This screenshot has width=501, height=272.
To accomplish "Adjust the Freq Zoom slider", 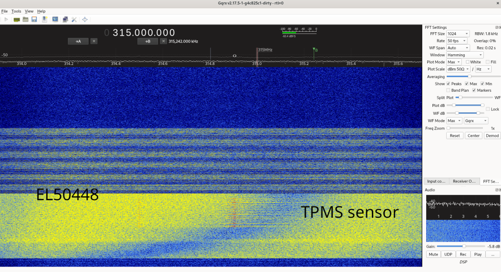I will tap(465, 128).
